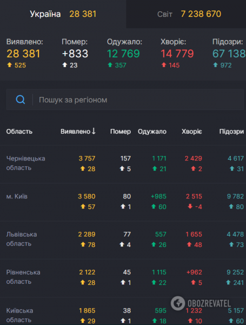
Task: Select Київська detected value 1 865
Action: click(x=87, y=311)
